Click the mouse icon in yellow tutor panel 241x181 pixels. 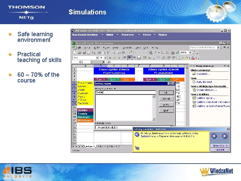coord(137,148)
